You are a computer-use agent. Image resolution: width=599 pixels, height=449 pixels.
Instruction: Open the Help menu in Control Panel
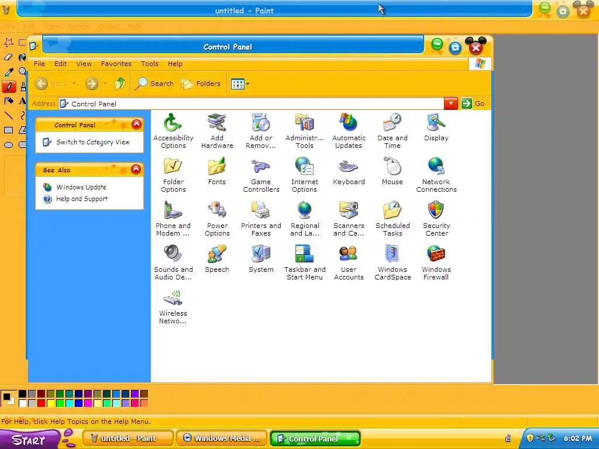[175, 64]
